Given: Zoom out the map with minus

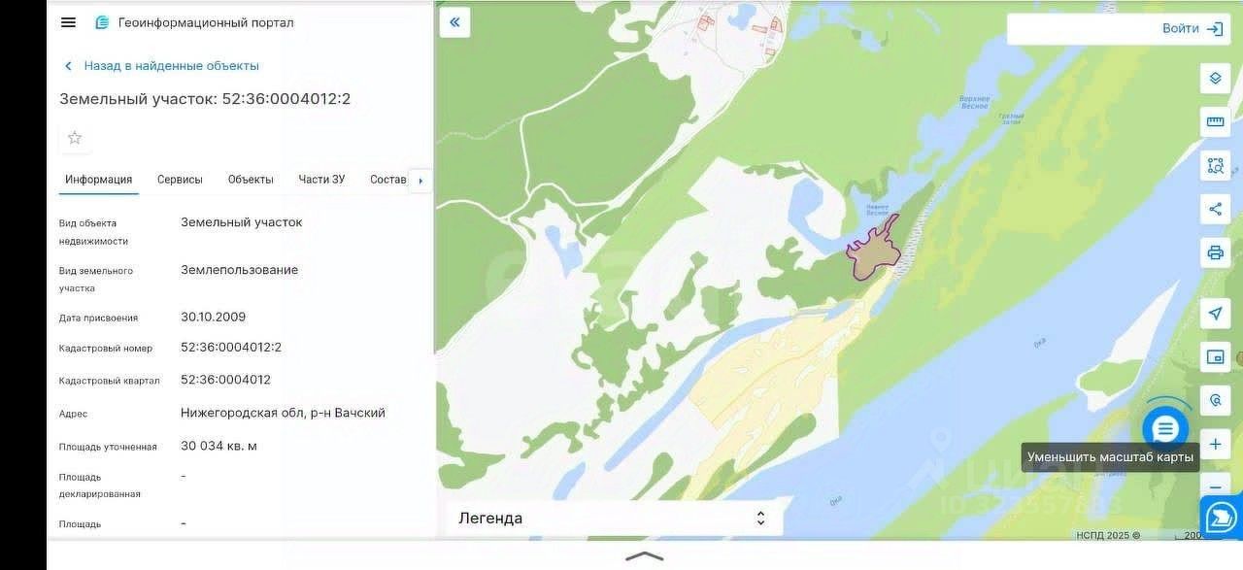Looking at the screenshot, I should [1215, 486].
